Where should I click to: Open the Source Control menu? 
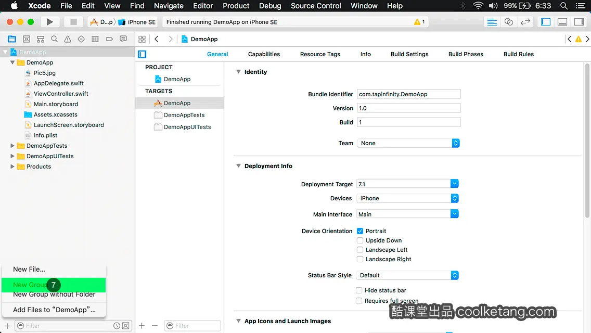tap(316, 6)
